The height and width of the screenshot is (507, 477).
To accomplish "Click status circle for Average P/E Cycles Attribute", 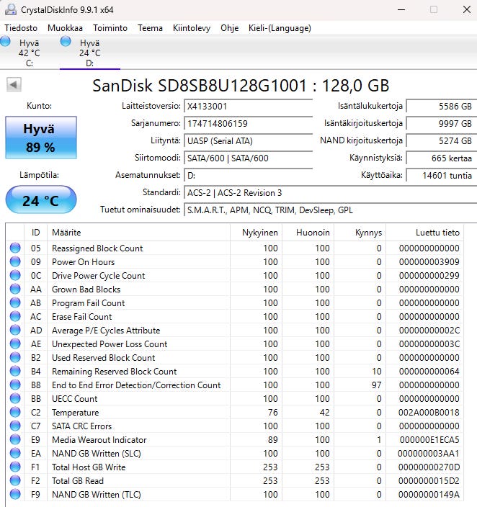I will coord(15,330).
